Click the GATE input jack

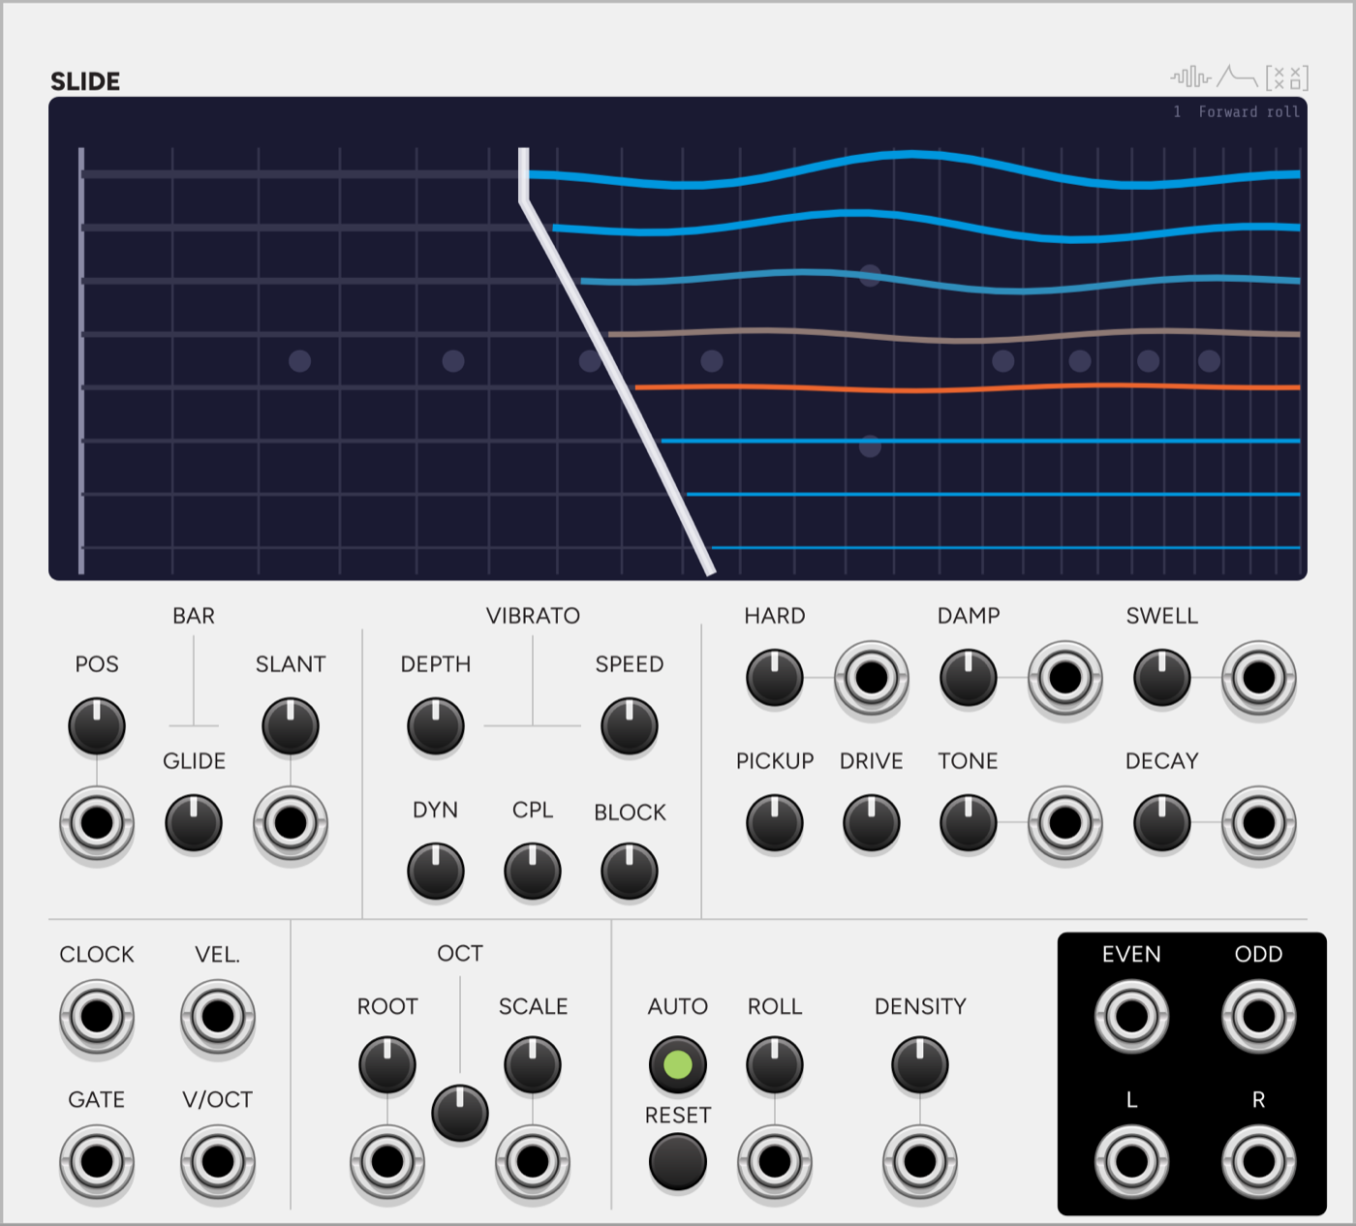point(97,1161)
